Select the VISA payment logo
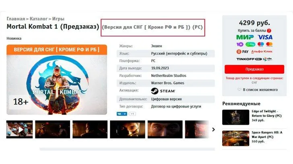The height and width of the screenshot is (164, 293). tap(265, 37)
